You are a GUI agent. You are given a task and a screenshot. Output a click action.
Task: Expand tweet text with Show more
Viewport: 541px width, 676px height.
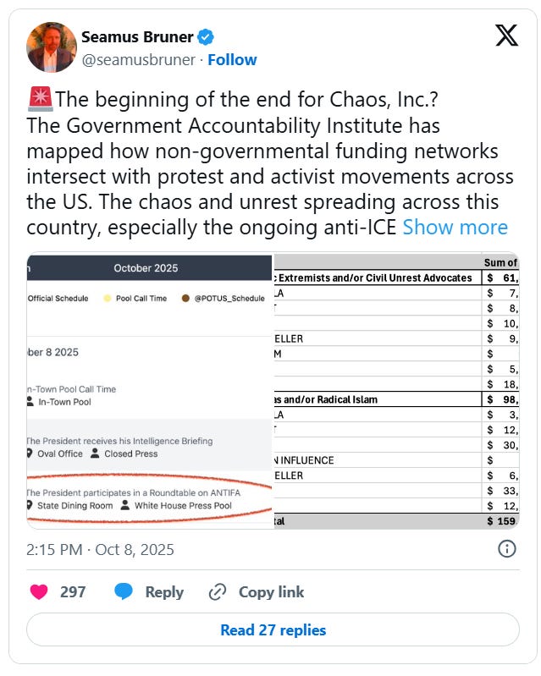click(x=455, y=228)
